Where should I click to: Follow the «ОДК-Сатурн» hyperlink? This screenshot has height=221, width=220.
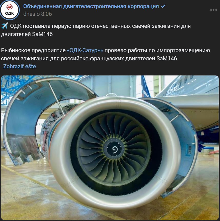(x=85, y=50)
